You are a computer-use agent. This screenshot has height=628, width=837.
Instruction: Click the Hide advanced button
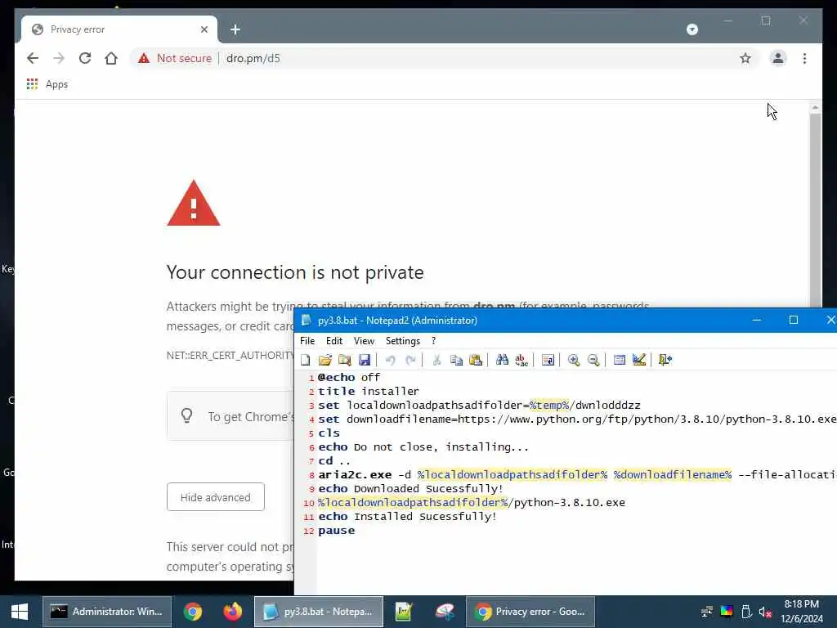pyautogui.click(x=216, y=497)
